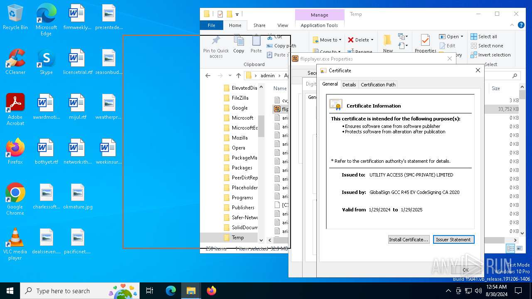Select the licensetrial.rtf desktop file
The height and width of the screenshot is (299, 532).
tap(77, 62)
